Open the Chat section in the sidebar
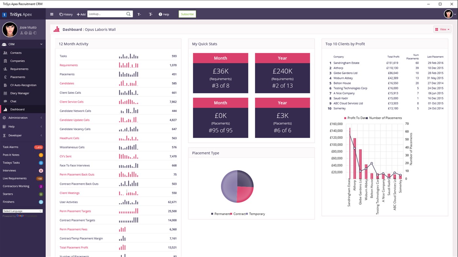Image resolution: width=458 pixels, height=257 pixels. (16, 102)
